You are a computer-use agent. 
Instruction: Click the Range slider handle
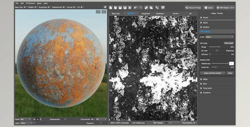point(219,47)
